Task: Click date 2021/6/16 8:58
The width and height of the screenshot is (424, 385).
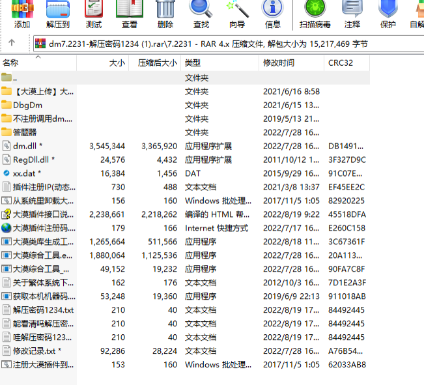Action: coord(291,91)
